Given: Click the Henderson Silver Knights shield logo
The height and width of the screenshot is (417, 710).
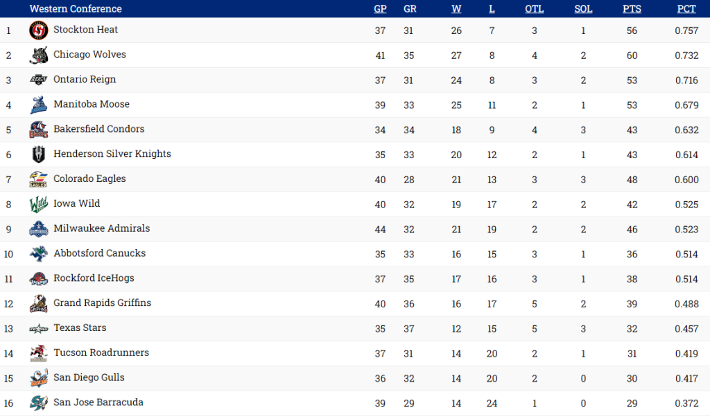Looking at the screenshot, I should pyautogui.click(x=38, y=155).
